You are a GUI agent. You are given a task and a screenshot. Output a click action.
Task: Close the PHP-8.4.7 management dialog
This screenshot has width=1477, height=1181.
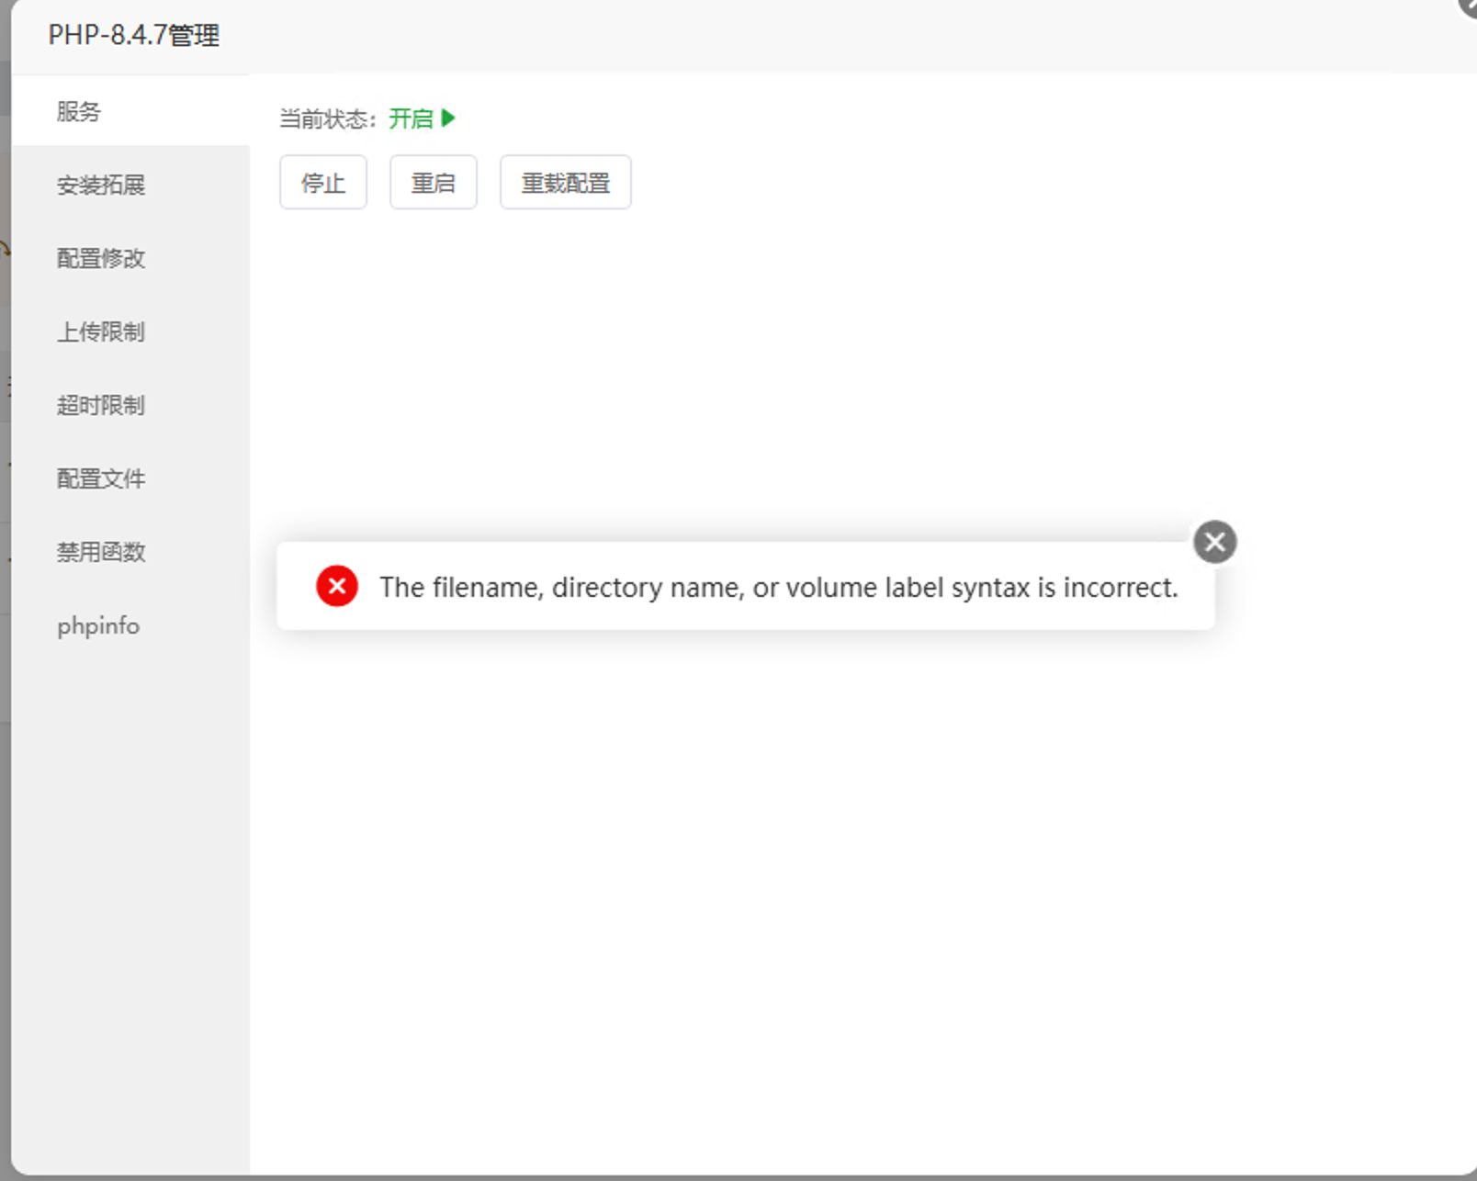[1467, 7]
